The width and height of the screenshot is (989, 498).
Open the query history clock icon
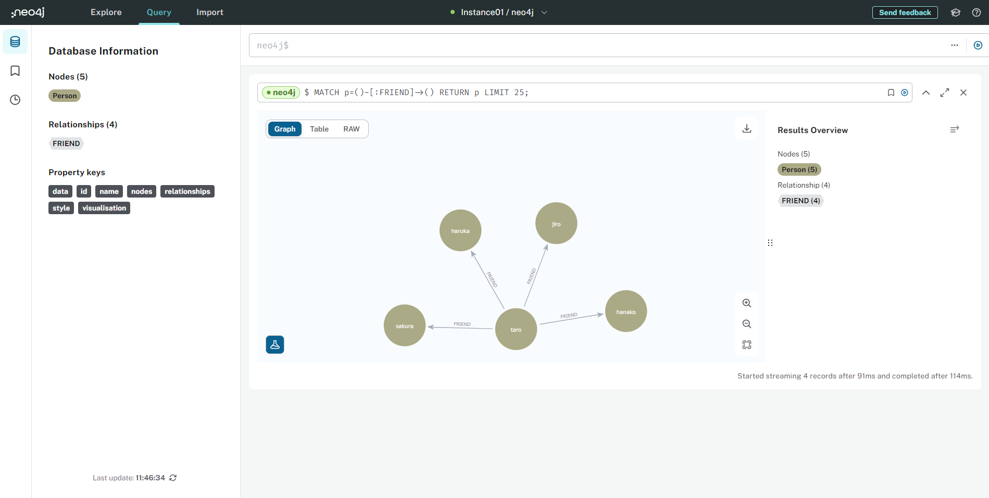tap(15, 99)
